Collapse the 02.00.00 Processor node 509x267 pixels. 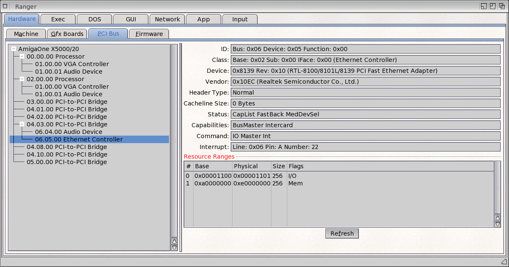click(22, 79)
